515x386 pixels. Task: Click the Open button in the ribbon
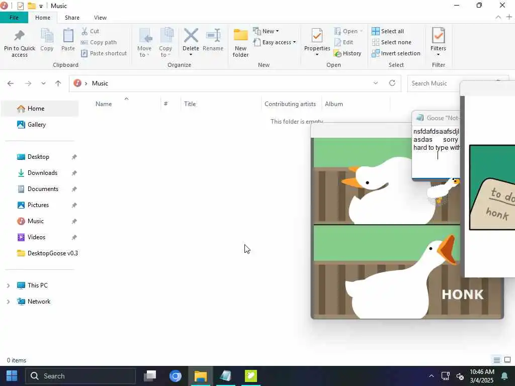point(348,31)
